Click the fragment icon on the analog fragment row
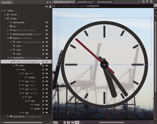The image size is (157, 124). coord(43,62)
